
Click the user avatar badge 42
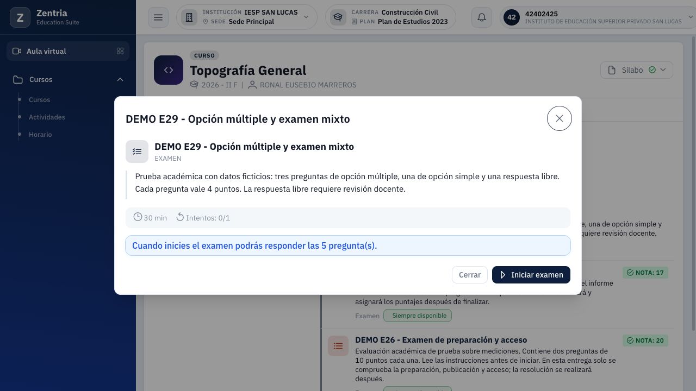tap(512, 17)
